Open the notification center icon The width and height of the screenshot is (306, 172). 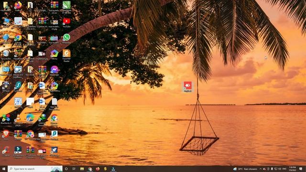click(x=301, y=169)
